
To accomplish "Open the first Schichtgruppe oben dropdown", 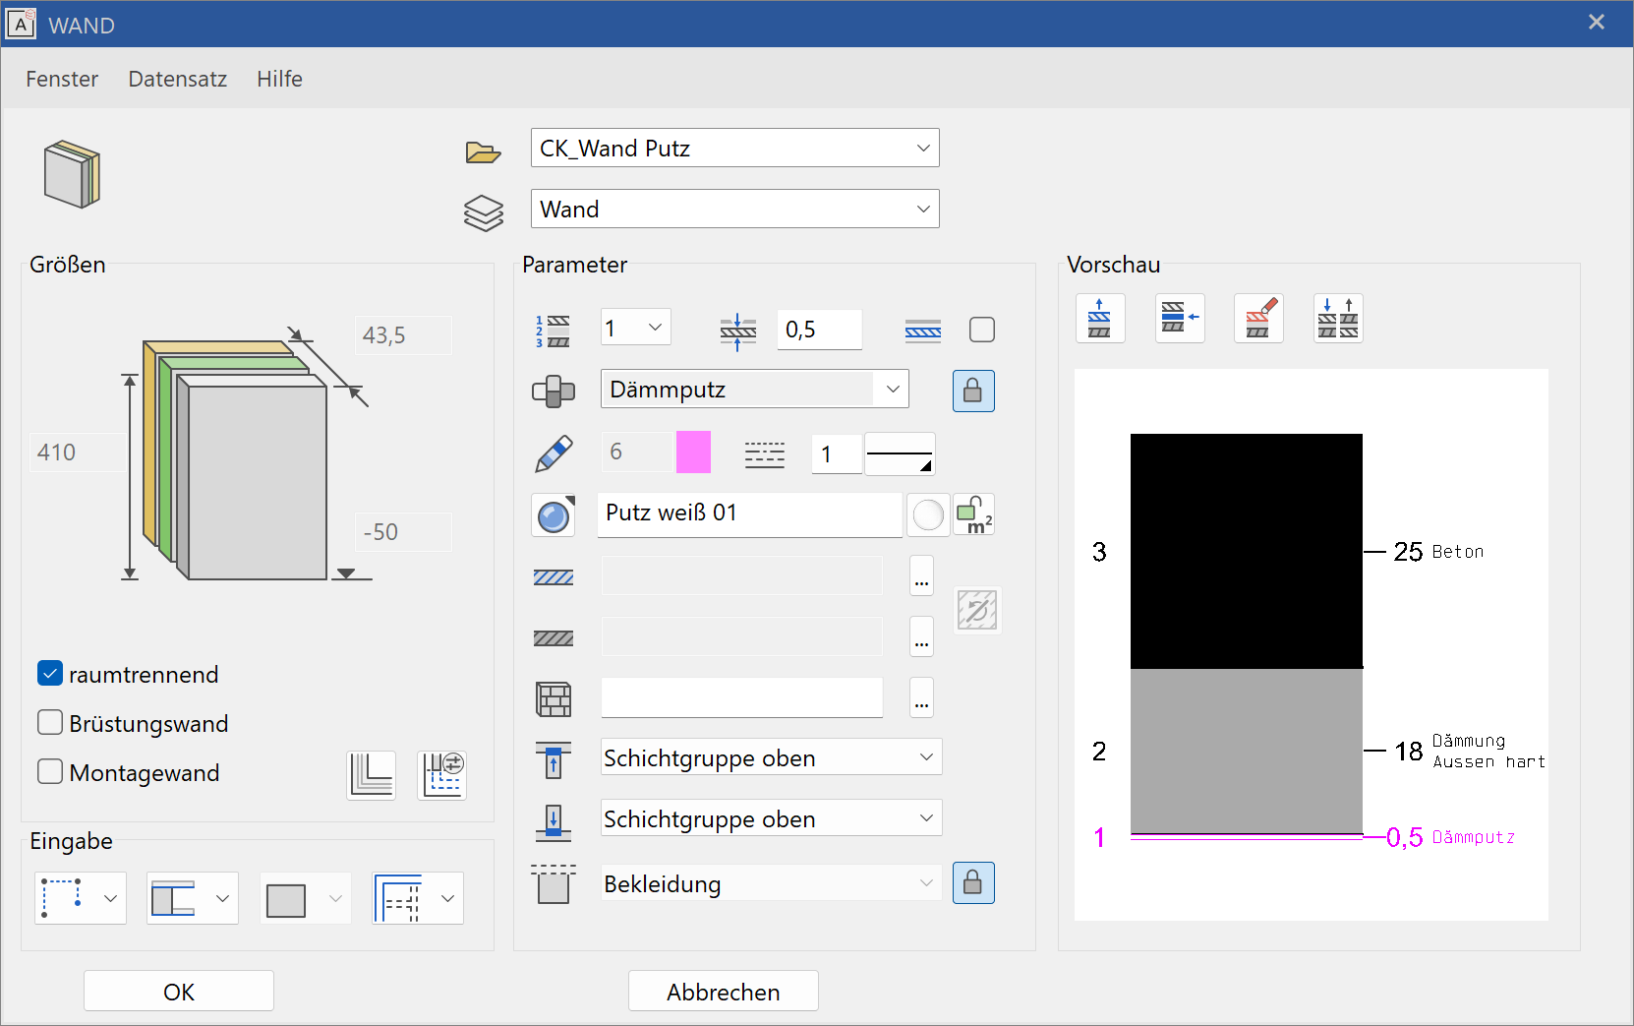I will [772, 757].
